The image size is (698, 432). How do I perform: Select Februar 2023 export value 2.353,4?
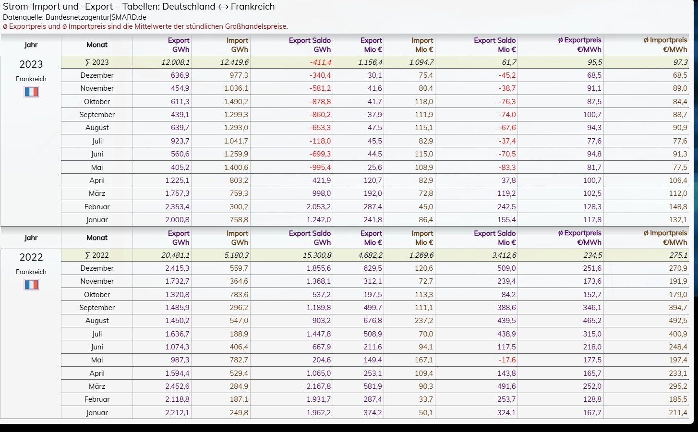tap(177, 207)
